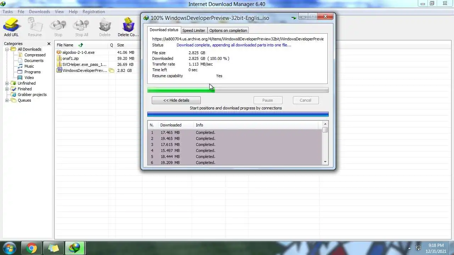454x255 pixels.
Task: Select connection row 6 with 19.209 MB
Action: click(235, 163)
